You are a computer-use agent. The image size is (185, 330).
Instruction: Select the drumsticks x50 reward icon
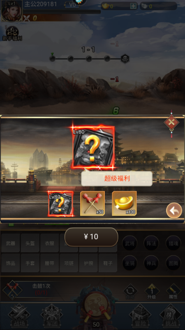pyautogui.click(x=92, y=203)
